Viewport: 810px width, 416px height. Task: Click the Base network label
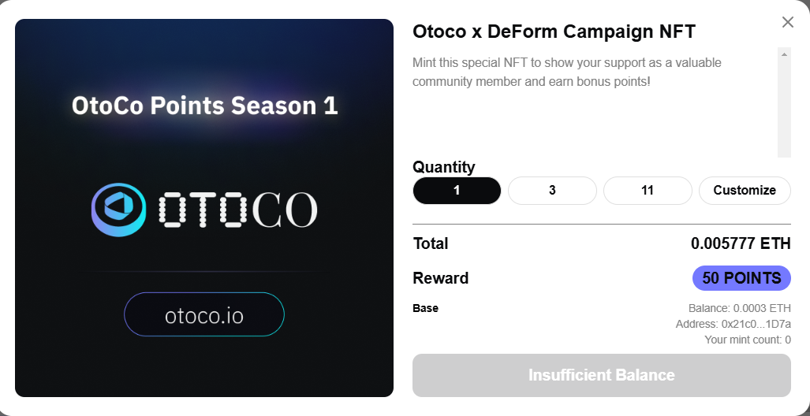click(x=425, y=308)
